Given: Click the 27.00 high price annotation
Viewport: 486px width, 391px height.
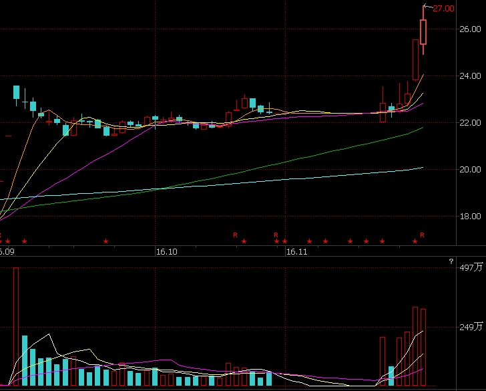Looking at the screenshot, I should [443, 9].
